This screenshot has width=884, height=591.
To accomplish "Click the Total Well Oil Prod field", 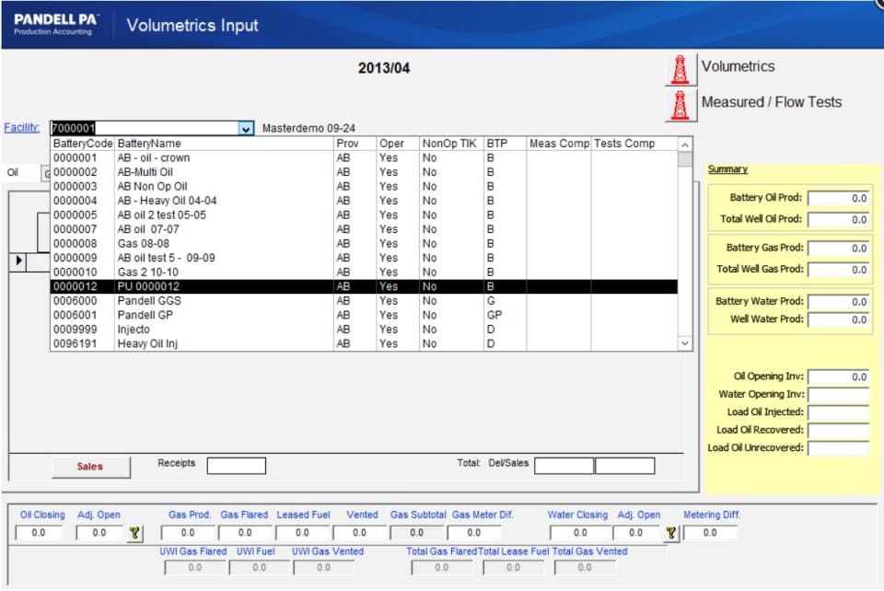I will (x=838, y=220).
